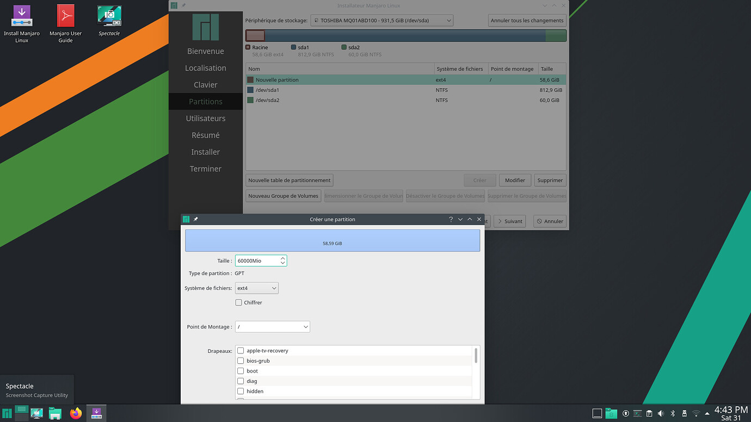The height and width of the screenshot is (422, 751).
Task: Click Annuler tous les changements button
Action: click(527, 21)
